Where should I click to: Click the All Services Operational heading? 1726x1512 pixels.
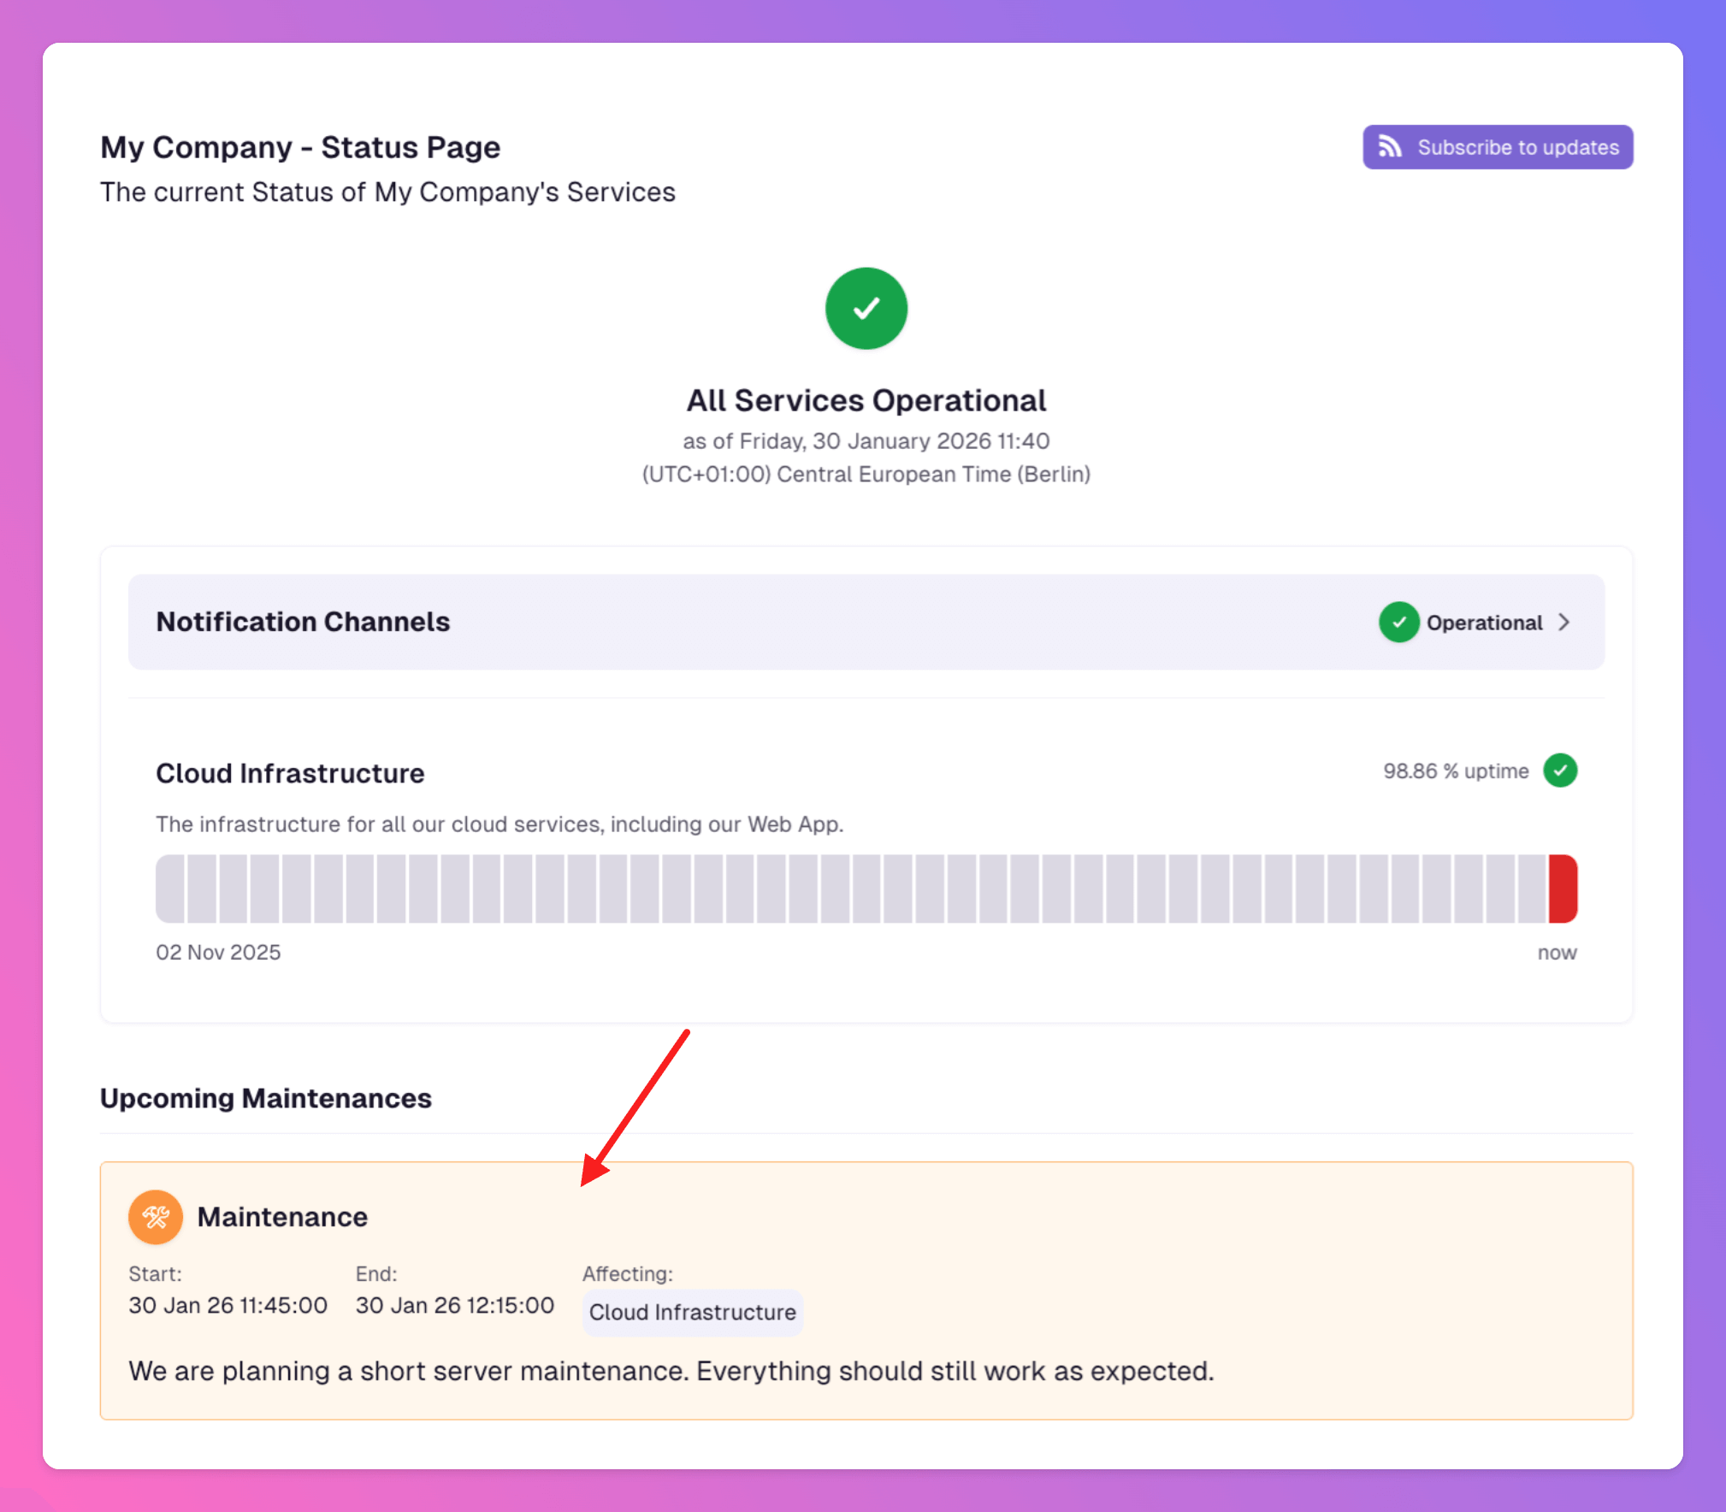tap(866, 400)
